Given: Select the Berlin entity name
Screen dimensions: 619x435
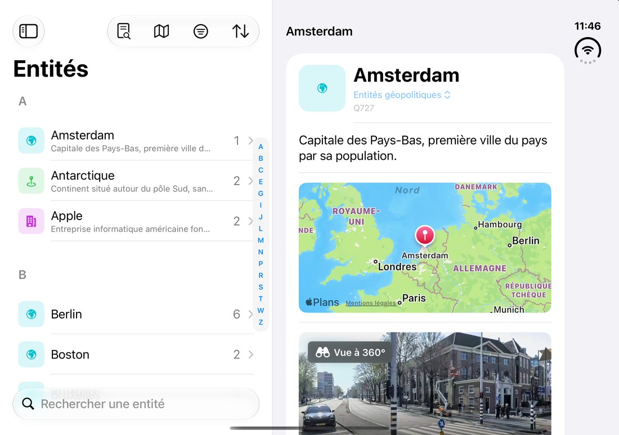Looking at the screenshot, I should coord(66,314).
